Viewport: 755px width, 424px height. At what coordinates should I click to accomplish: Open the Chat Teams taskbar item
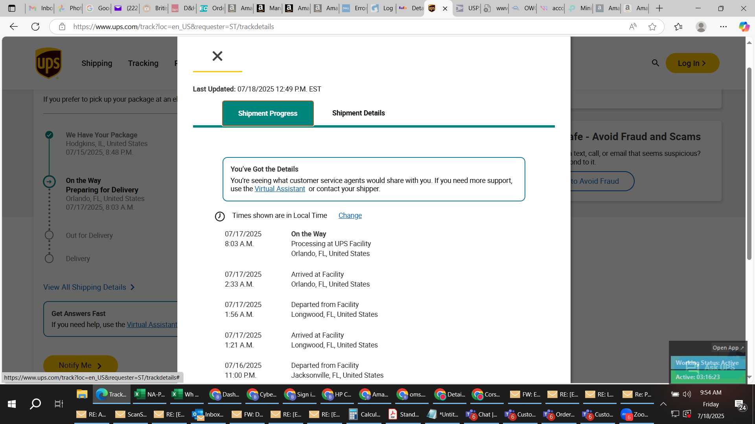(x=482, y=414)
